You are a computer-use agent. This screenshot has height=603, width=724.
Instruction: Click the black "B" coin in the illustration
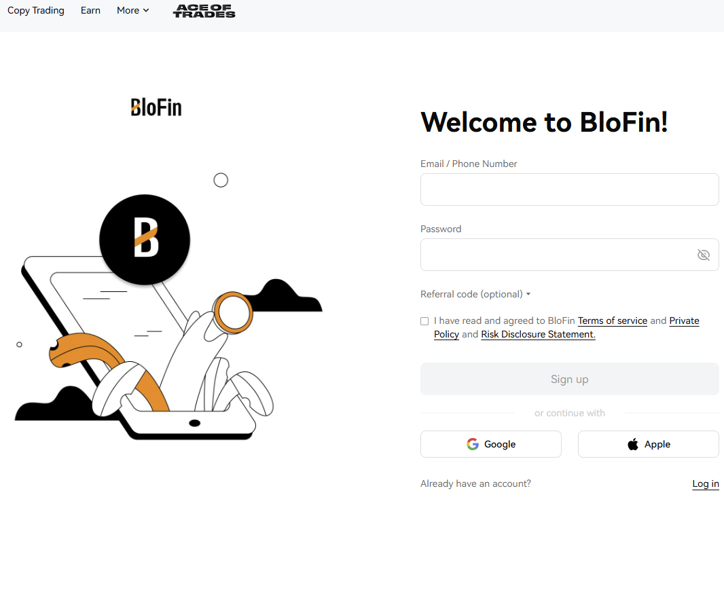point(145,240)
